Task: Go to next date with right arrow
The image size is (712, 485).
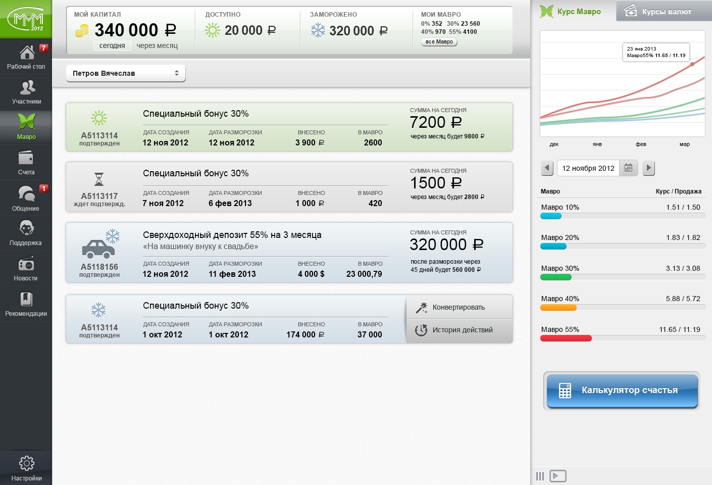Action: tap(649, 168)
